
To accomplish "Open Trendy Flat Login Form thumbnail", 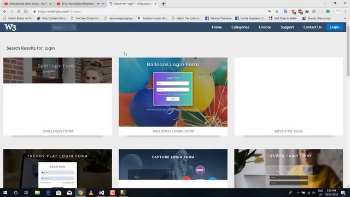I will coord(57,169).
